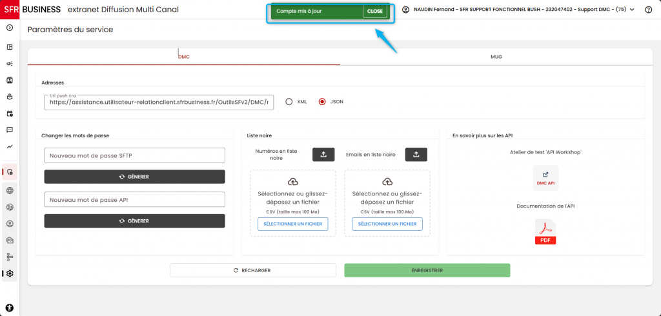
Task: Open the campaigns megaphone sidebar icon
Action: click(x=10, y=64)
